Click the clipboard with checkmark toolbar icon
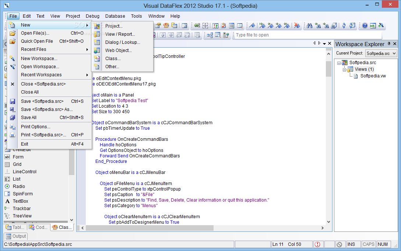Viewport: 401px width, 251px height. pyautogui.click(x=224, y=25)
